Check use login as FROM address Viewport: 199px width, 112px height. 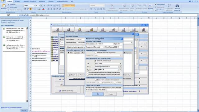[x=88, y=72]
